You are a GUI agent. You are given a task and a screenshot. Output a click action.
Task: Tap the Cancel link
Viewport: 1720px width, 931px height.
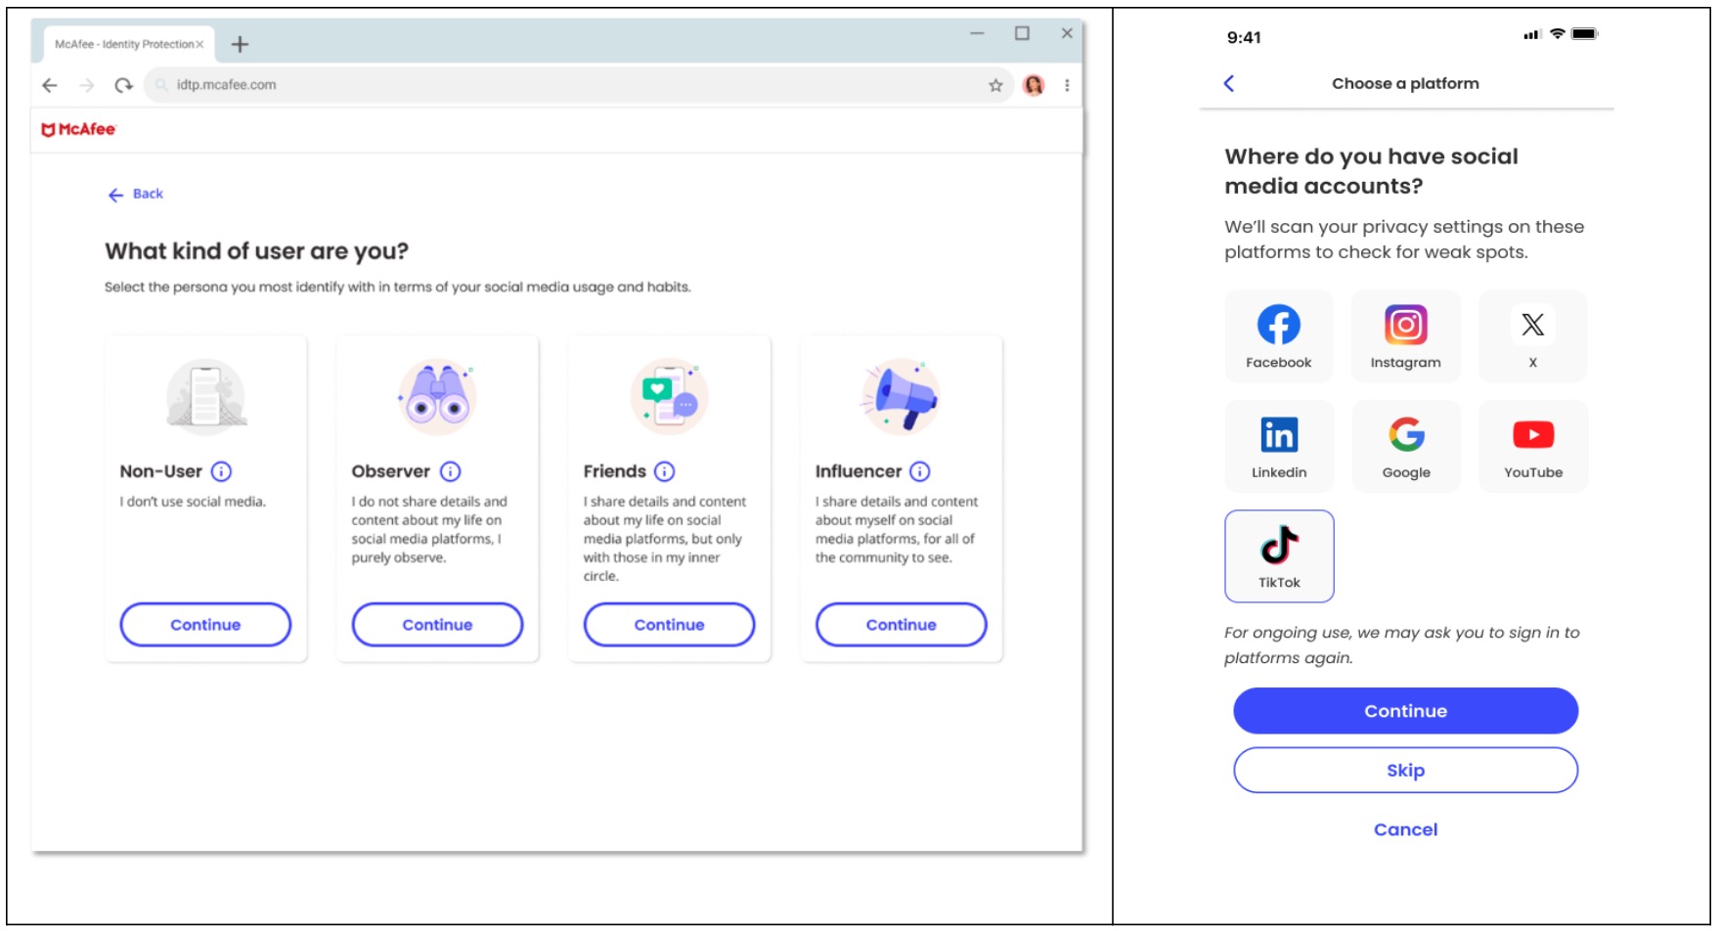click(1405, 830)
